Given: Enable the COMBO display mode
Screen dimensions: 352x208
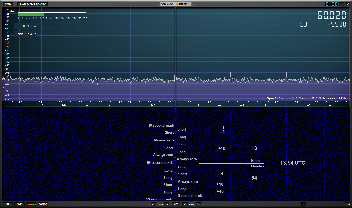Looking at the screenshot, I should pos(43,204).
